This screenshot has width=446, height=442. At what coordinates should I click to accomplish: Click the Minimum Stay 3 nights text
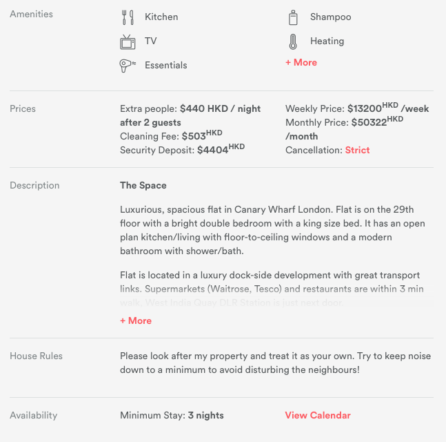pyautogui.click(x=172, y=415)
